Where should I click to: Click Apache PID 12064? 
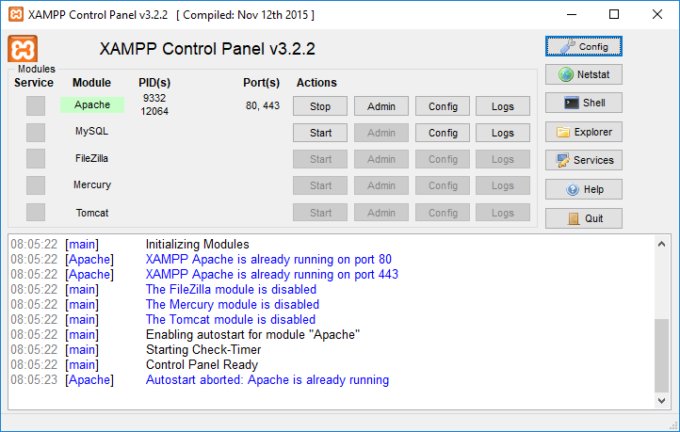[x=154, y=111]
